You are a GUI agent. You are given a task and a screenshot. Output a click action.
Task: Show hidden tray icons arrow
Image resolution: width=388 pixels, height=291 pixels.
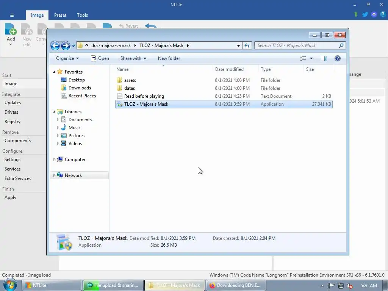click(x=322, y=286)
